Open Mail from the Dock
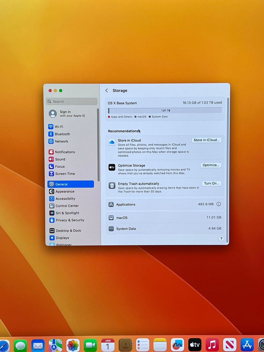264x352 pixels. tap(38, 345)
